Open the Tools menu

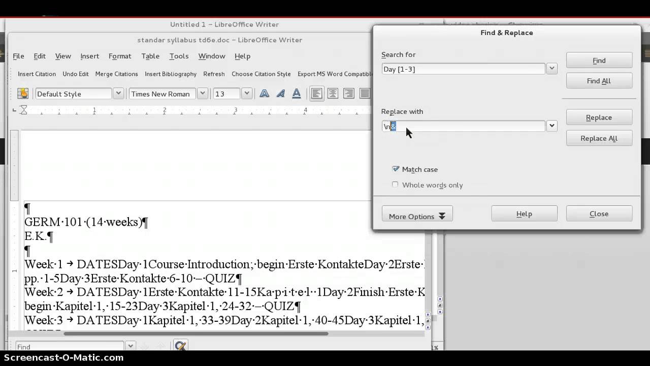(x=179, y=56)
